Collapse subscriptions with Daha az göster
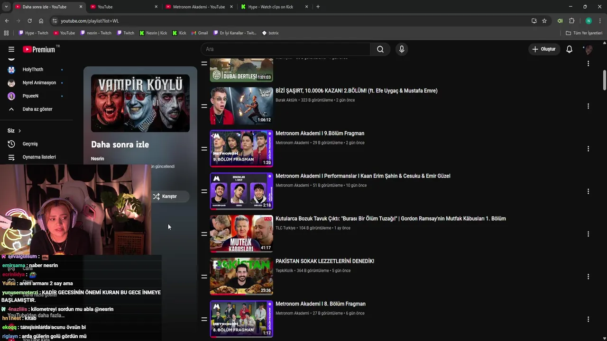 coord(37,109)
